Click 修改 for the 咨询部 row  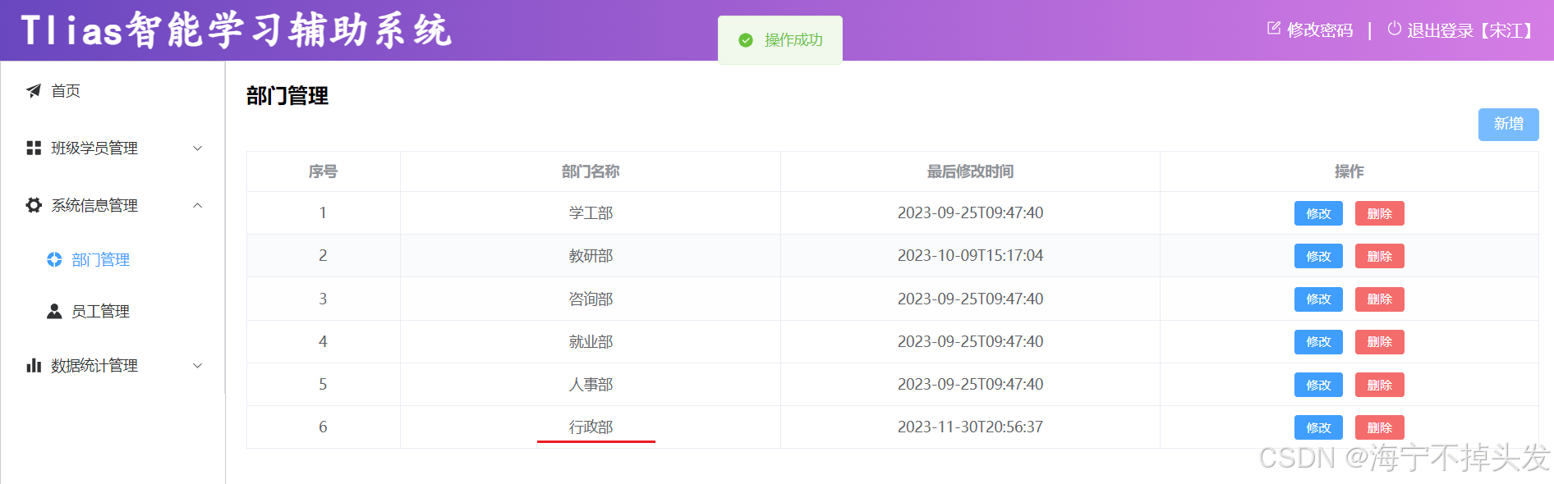[1318, 299]
